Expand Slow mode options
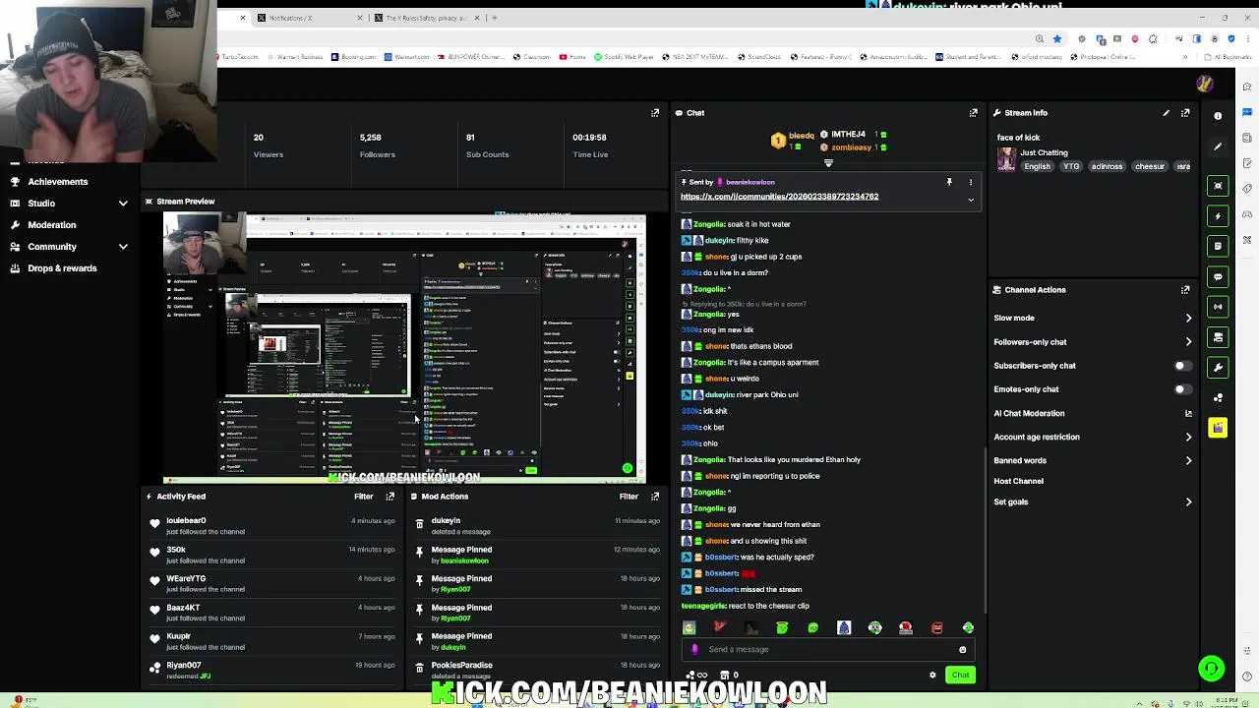1259x708 pixels. pyautogui.click(x=1188, y=318)
